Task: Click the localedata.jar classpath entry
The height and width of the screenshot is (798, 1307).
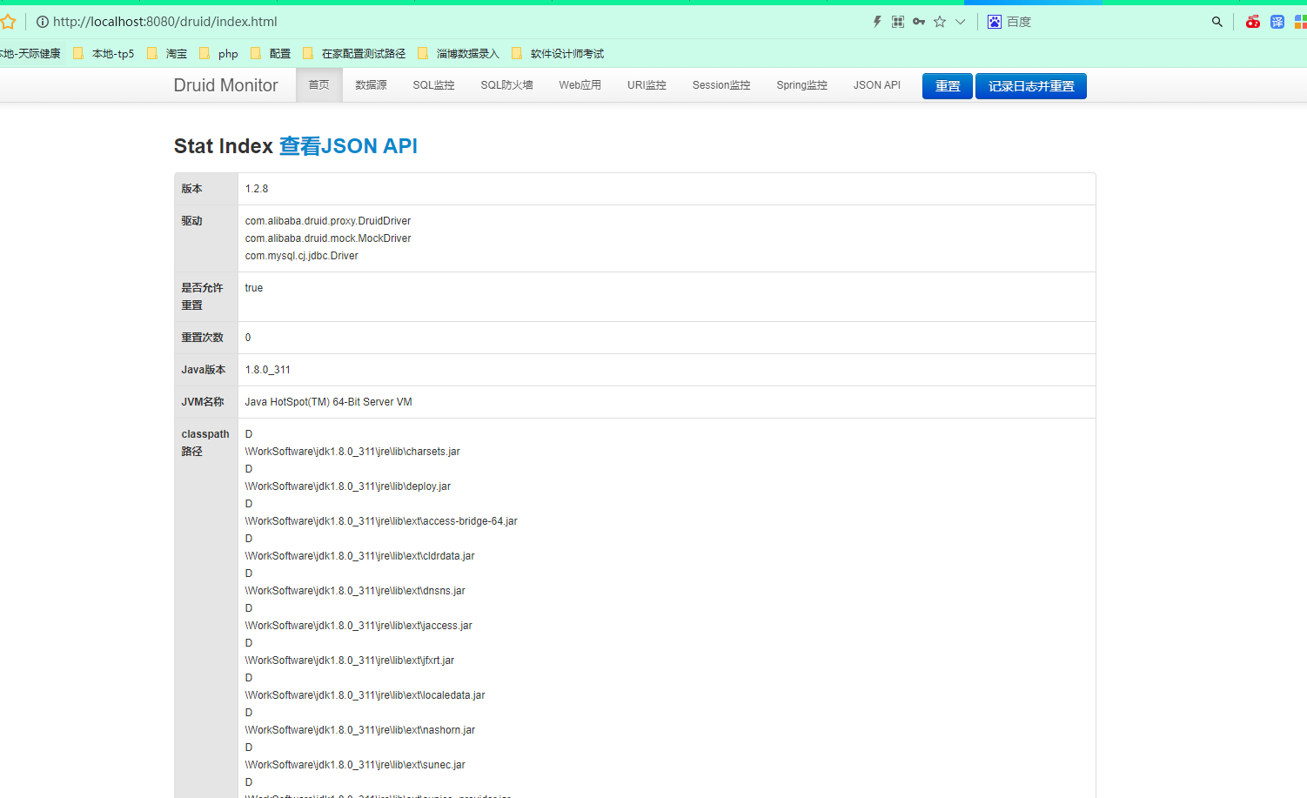Action: 365,695
